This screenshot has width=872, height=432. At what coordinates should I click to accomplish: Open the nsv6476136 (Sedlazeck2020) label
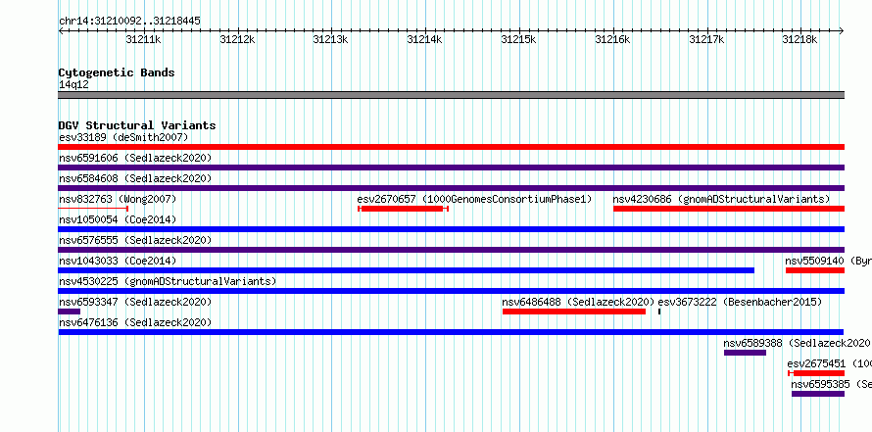135,322
